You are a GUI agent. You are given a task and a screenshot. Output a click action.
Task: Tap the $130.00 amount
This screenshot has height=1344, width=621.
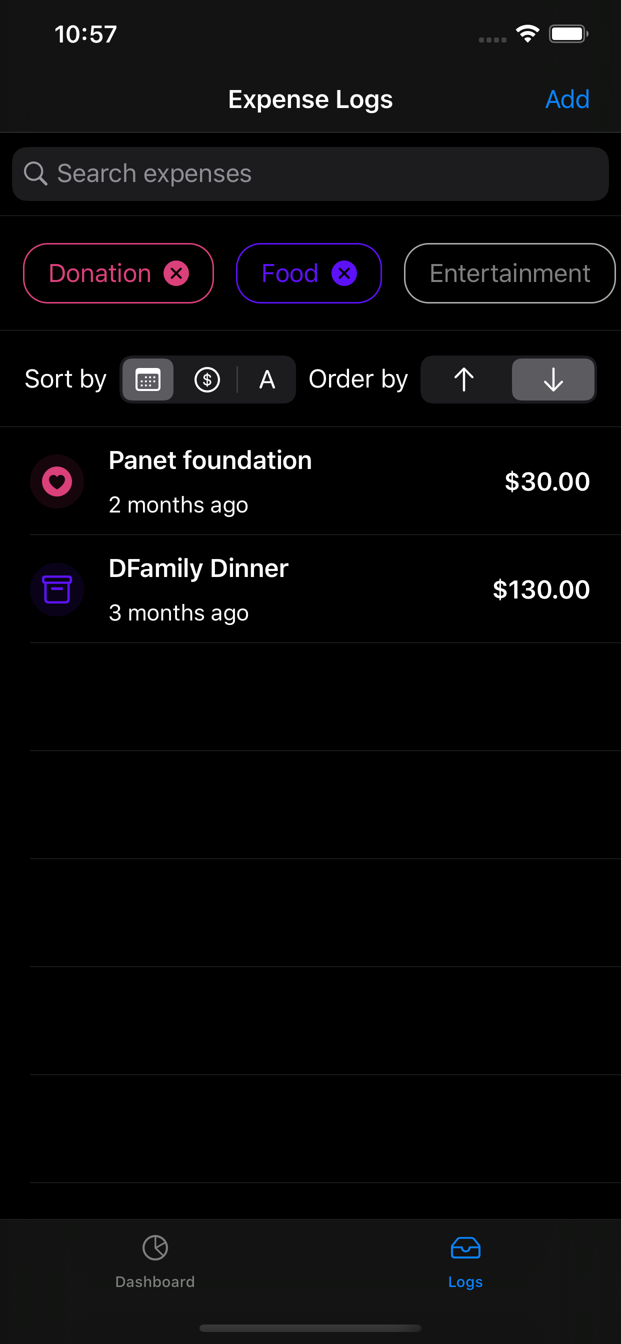point(541,589)
